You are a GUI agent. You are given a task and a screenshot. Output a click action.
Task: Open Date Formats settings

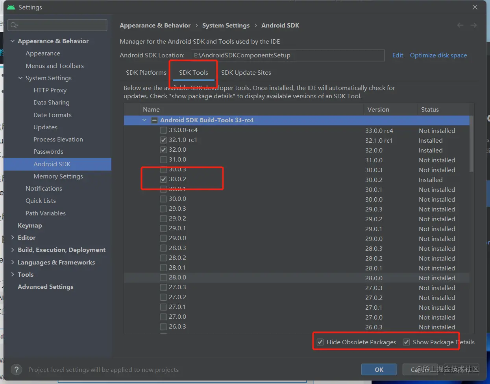[x=52, y=115]
